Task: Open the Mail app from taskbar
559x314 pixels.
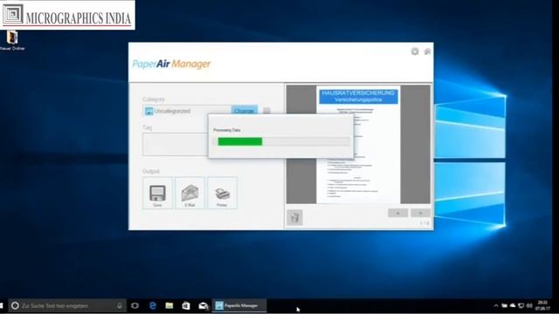Action: [204, 305]
